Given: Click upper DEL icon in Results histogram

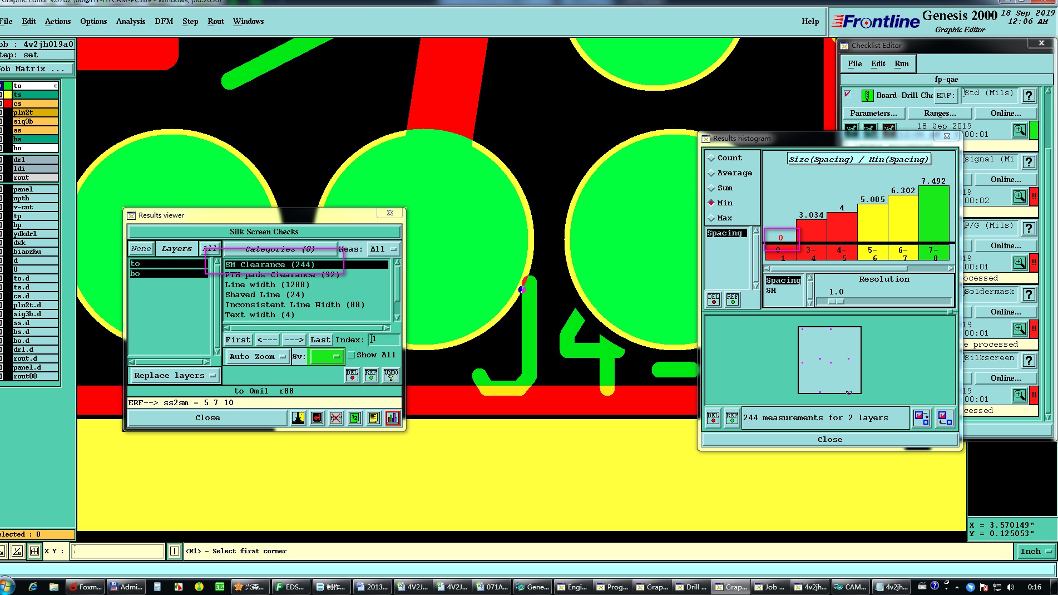Looking at the screenshot, I should click(x=714, y=299).
